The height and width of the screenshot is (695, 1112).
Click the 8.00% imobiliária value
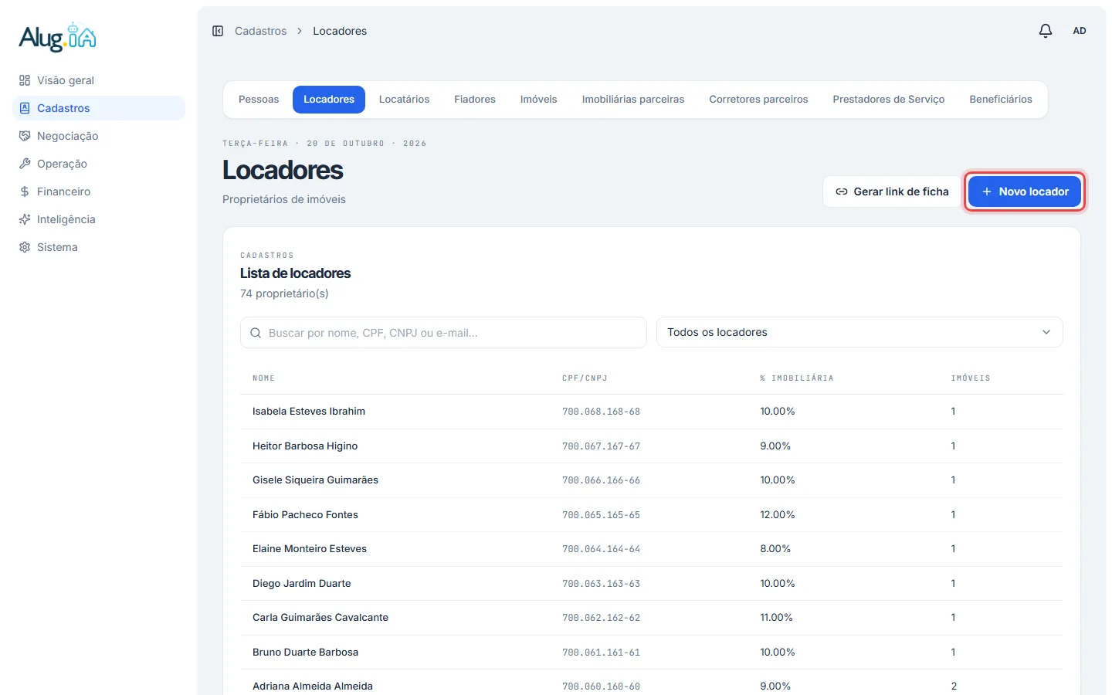tap(775, 549)
